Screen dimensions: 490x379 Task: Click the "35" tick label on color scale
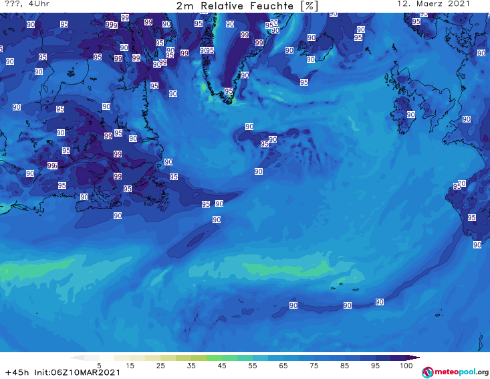tap(191, 366)
